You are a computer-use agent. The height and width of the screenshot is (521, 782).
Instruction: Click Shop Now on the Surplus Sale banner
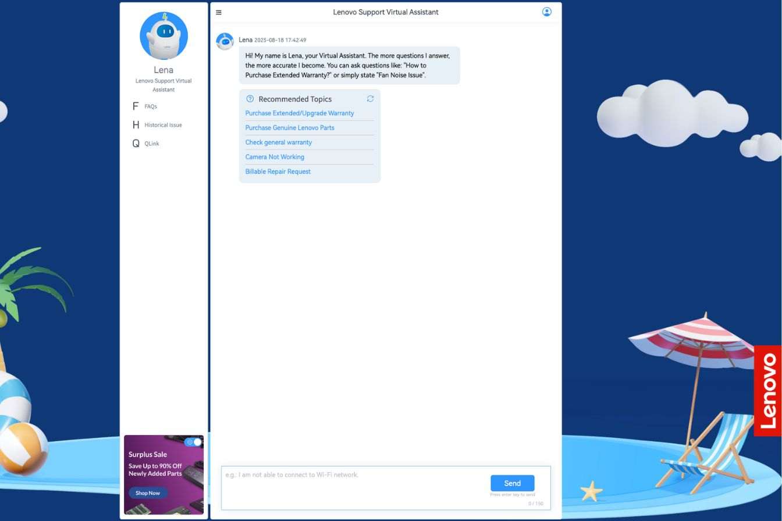[148, 493]
